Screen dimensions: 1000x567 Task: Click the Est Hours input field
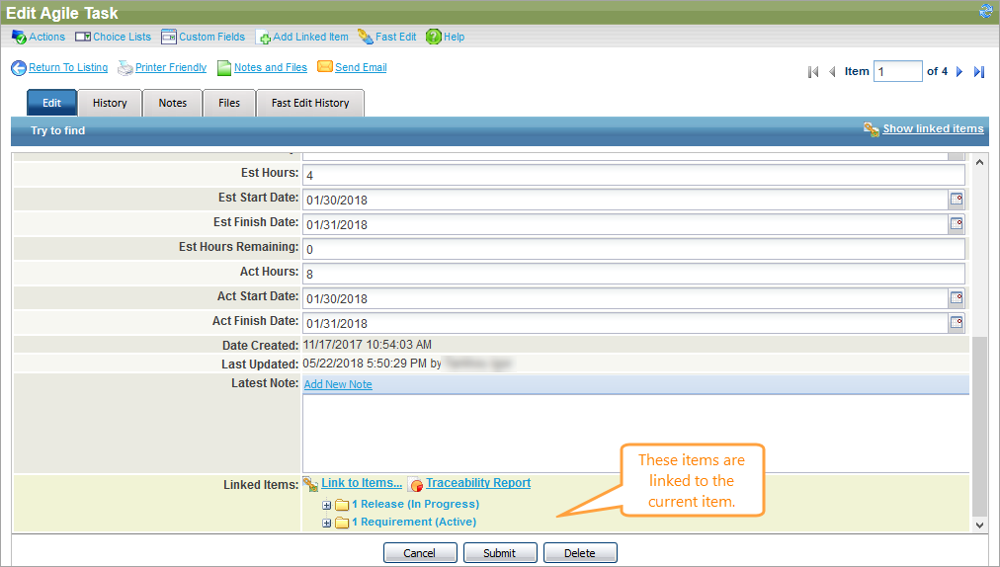pos(632,175)
